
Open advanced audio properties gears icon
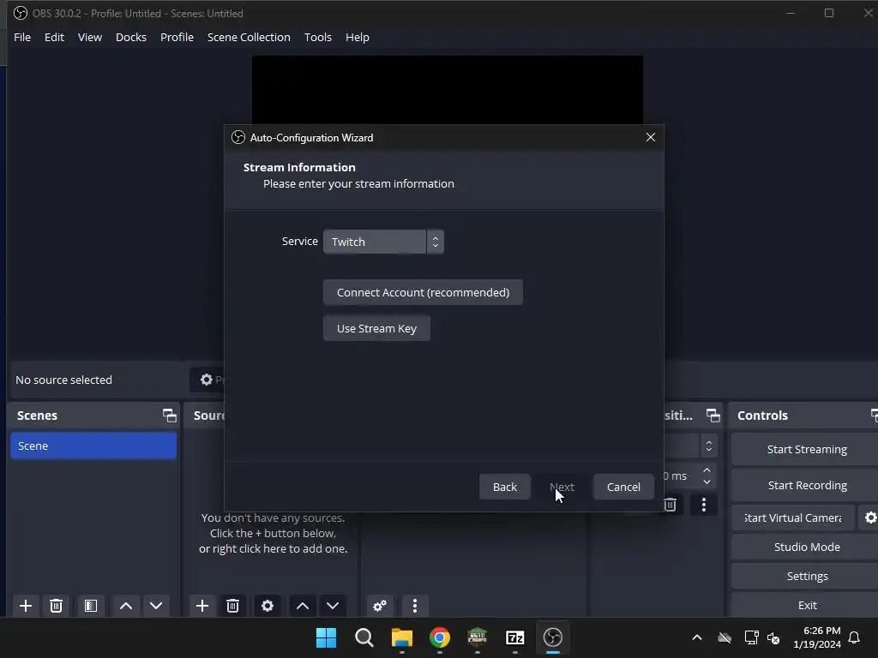(x=380, y=606)
